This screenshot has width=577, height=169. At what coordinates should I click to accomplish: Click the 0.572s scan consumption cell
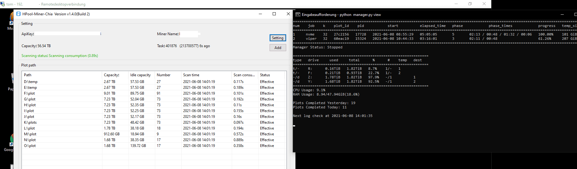239,134
